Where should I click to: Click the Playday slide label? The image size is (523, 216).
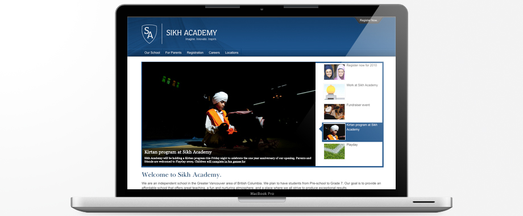[352, 145]
